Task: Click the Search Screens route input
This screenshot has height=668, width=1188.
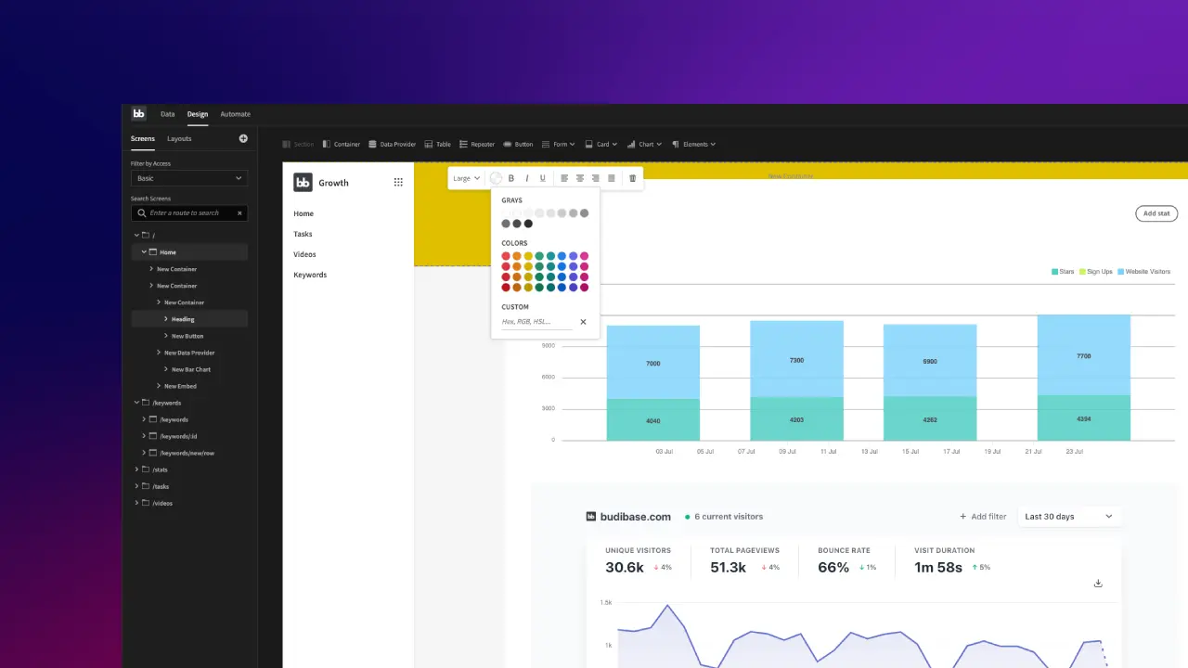Action: click(x=189, y=212)
